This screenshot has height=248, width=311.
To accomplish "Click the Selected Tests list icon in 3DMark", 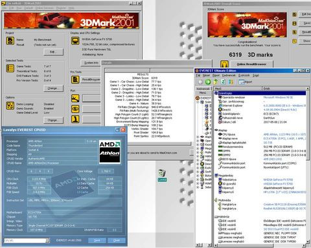I will point(10,68).
